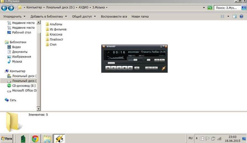This screenshot has width=247, height=143.
Task: Select the Компьютер breadcrumb segment
Action: pos(34,7)
